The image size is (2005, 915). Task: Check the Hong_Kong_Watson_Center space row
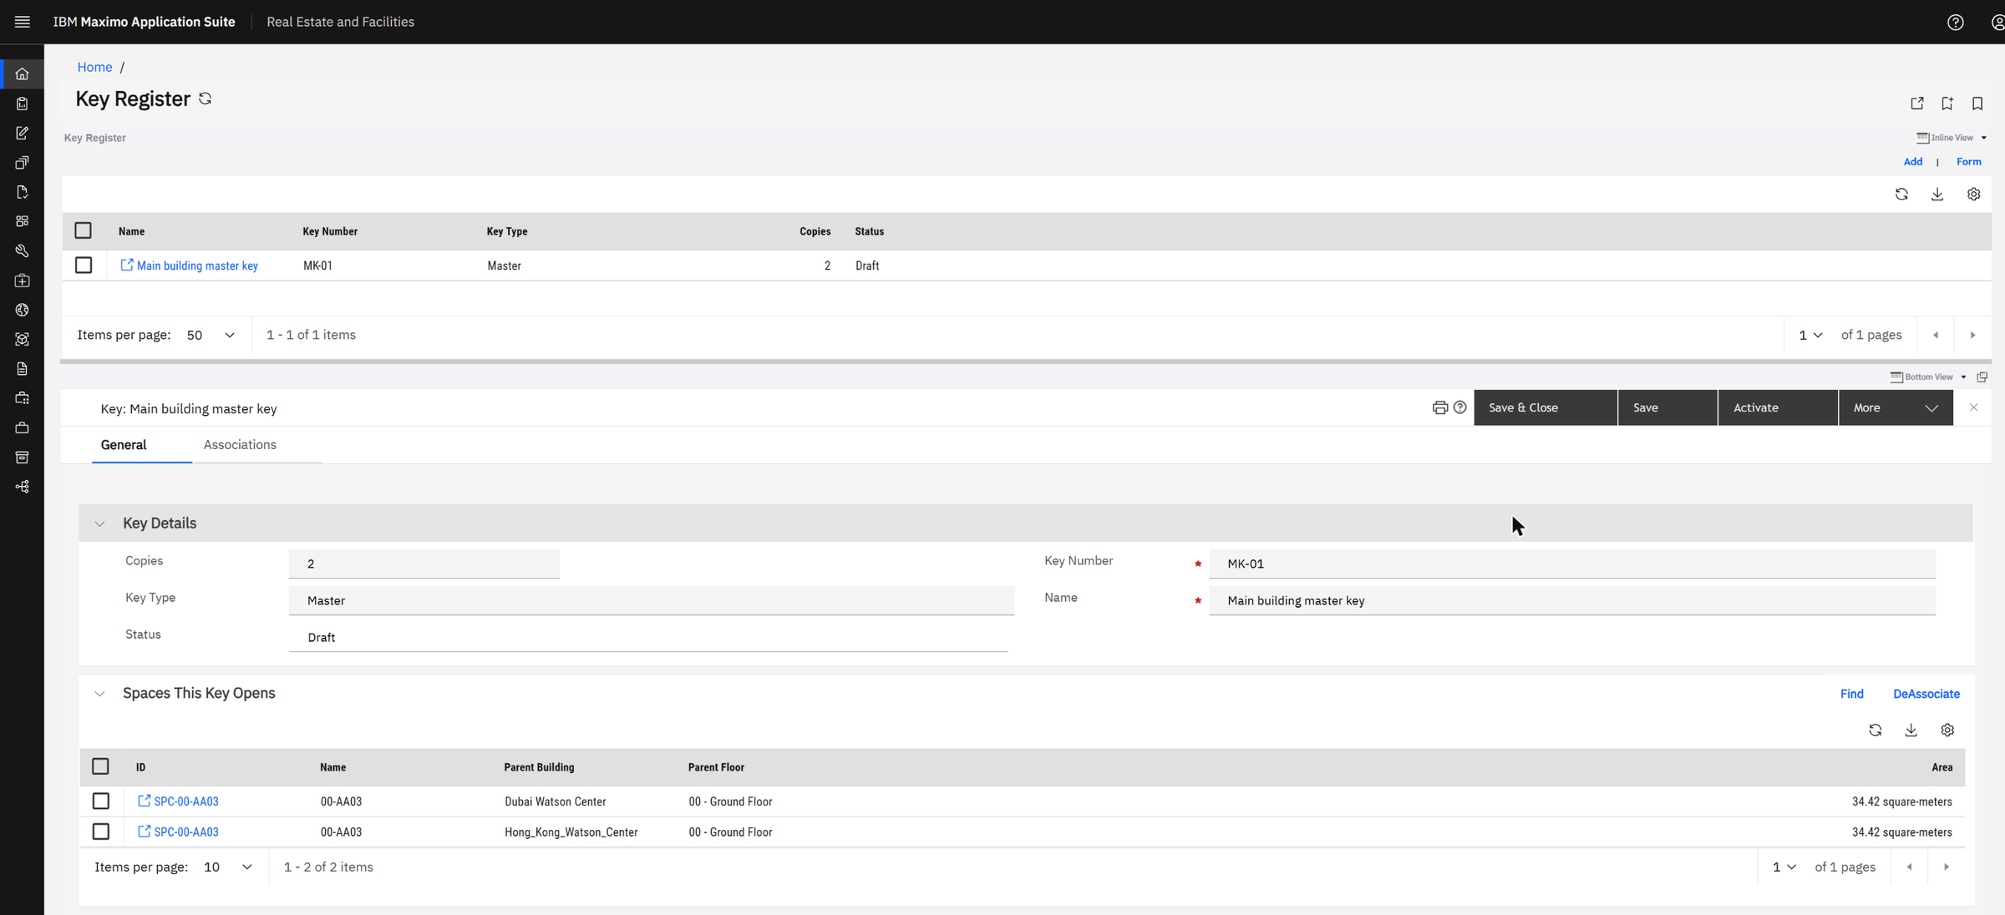pyautogui.click(x=100, y=832)
